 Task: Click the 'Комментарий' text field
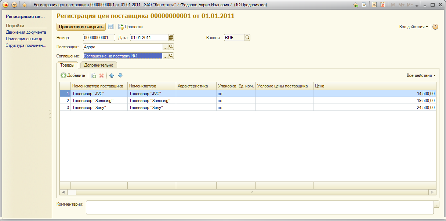pyautogui.click(x=260, y=207)
